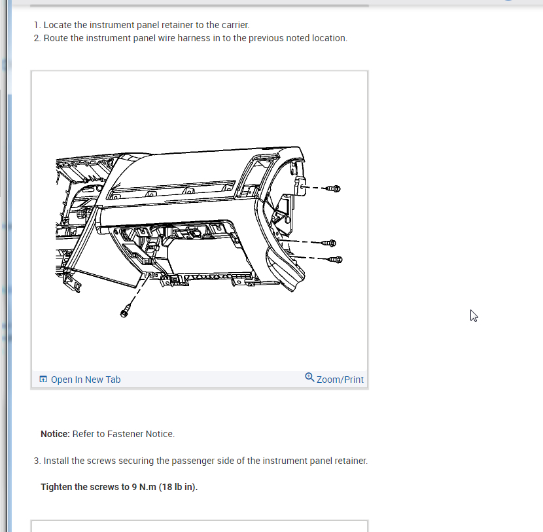Open the diagram in a new tab
Screen dimensions: 543x532
(x=80, y=380)
